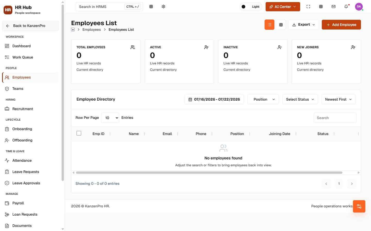The image size is (371, 231).
Task: Open the Row Per Page selector
Action: tap(110, 118)
